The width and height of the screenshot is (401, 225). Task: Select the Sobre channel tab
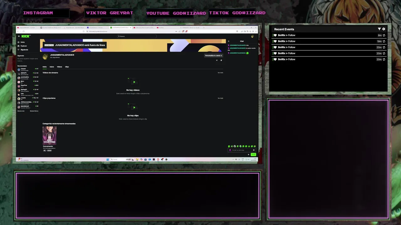click(x=52, y=67)
